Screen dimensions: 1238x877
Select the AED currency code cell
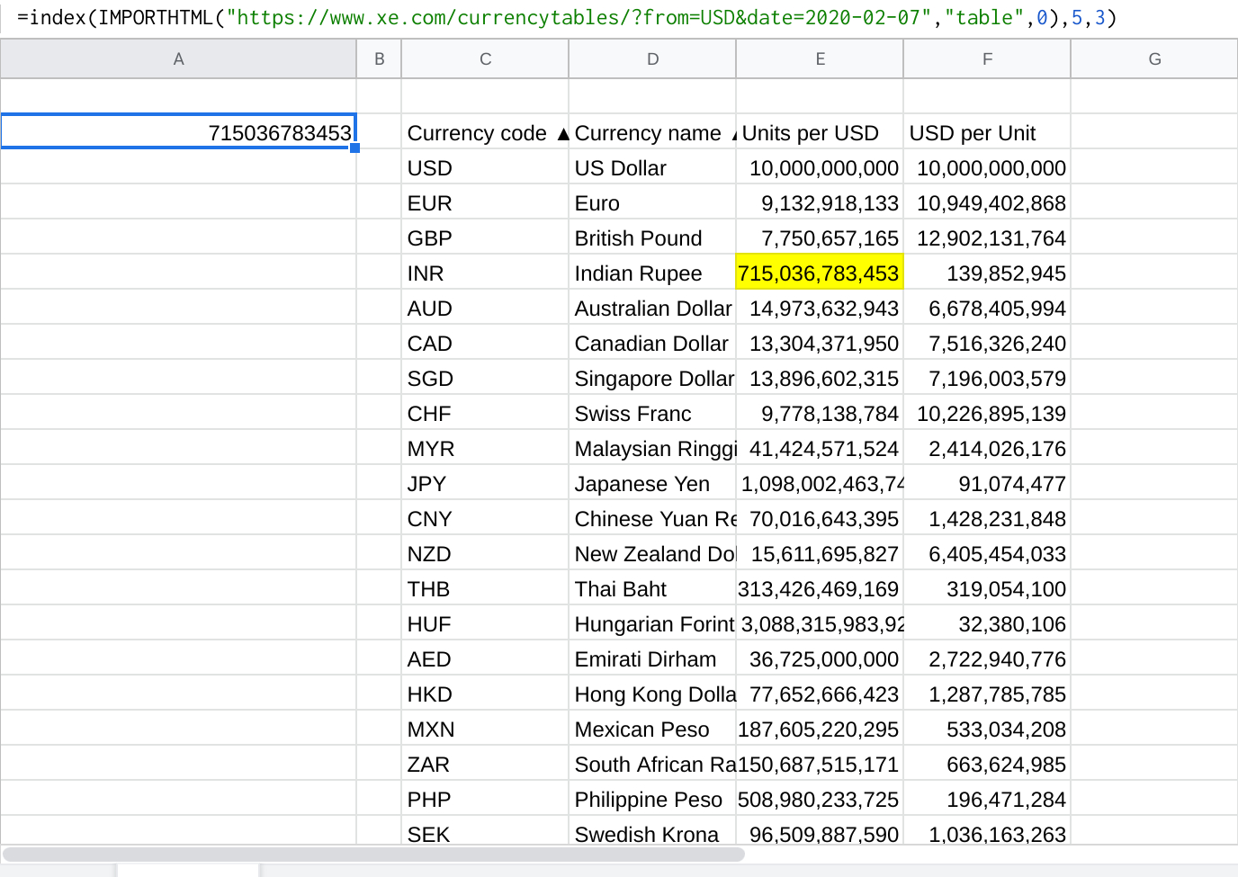pos(485,658)
